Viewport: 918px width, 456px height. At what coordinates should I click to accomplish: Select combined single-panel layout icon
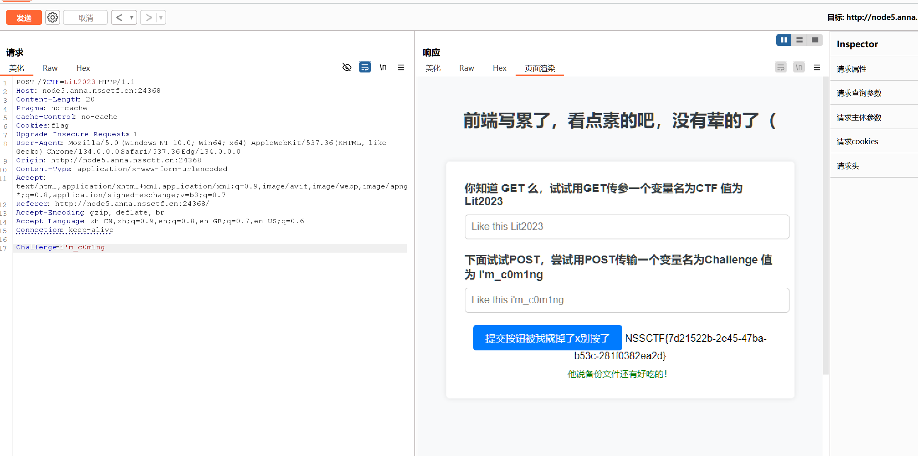[x=815, y=40]
